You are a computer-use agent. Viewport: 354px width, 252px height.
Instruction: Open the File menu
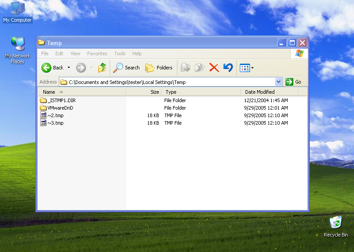tap(45, 53)
